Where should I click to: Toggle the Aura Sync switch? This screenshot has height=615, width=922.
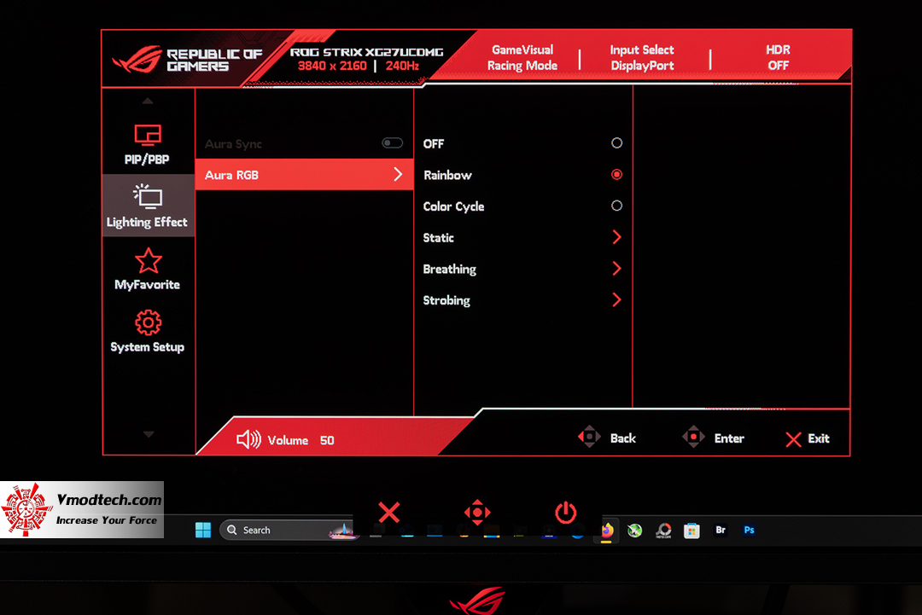click(392, 142)
